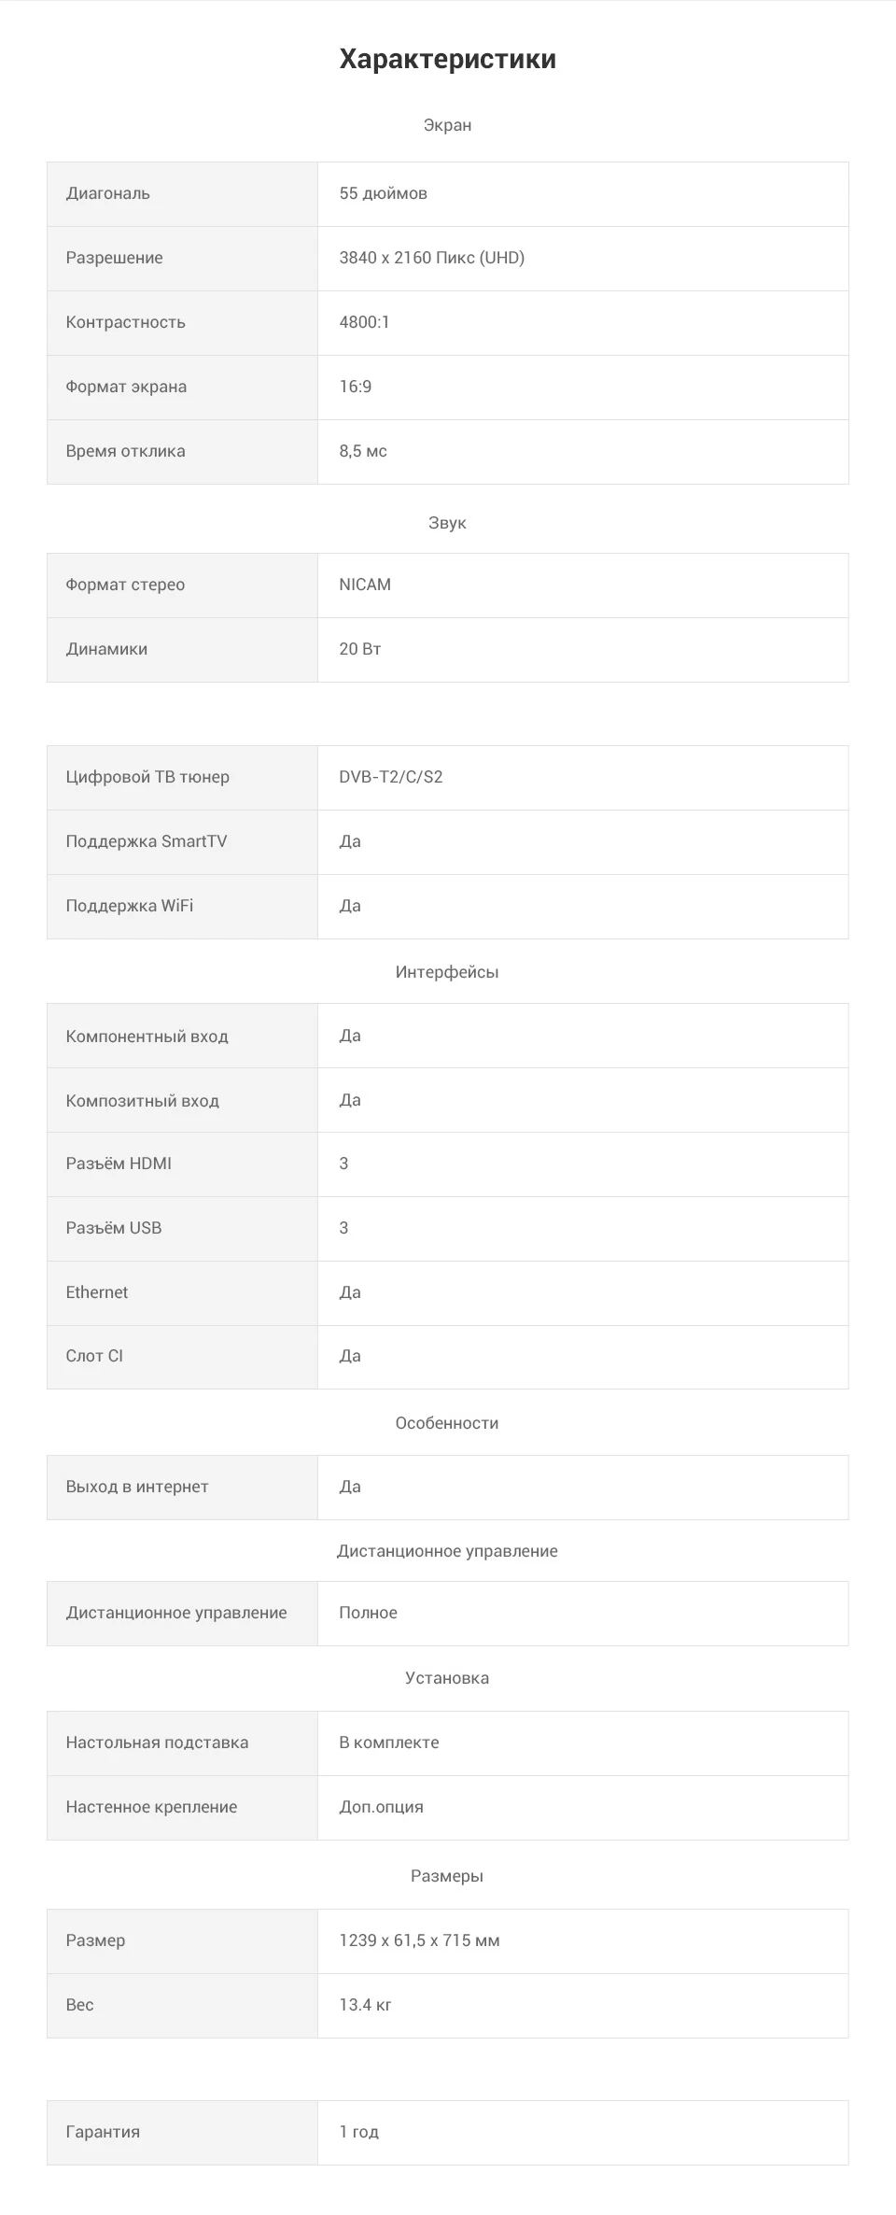Select the Диагональ row label
The width and height of the screenshot is (896, 2215).
pyautogui.click(x=107, y=193)
